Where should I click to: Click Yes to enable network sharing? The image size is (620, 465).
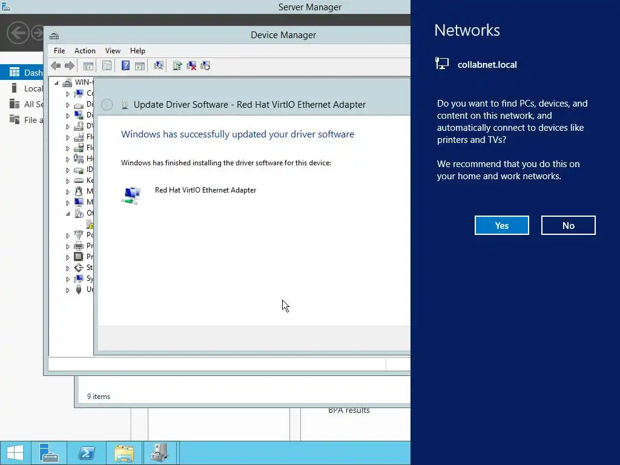pyautogui.click(x=501, y=225)
